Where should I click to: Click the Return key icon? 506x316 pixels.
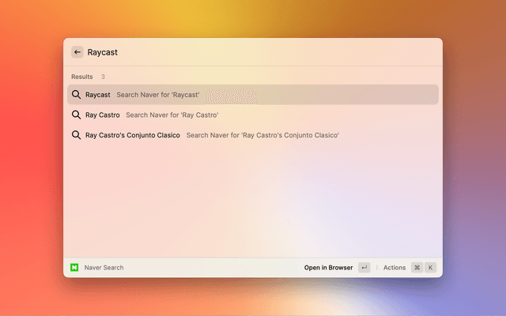coord(364,268)
